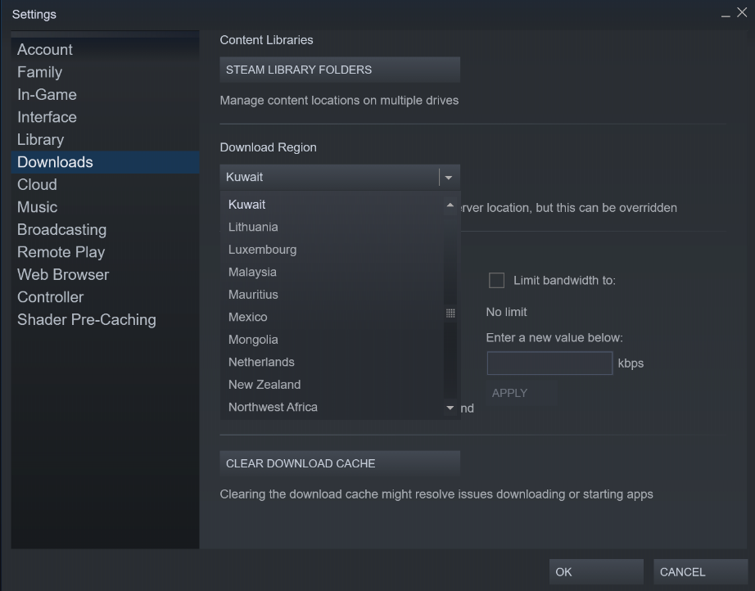Enable the Limit bandwidth to checkbox
The image size is (755, 591).
tap(496, 281)
